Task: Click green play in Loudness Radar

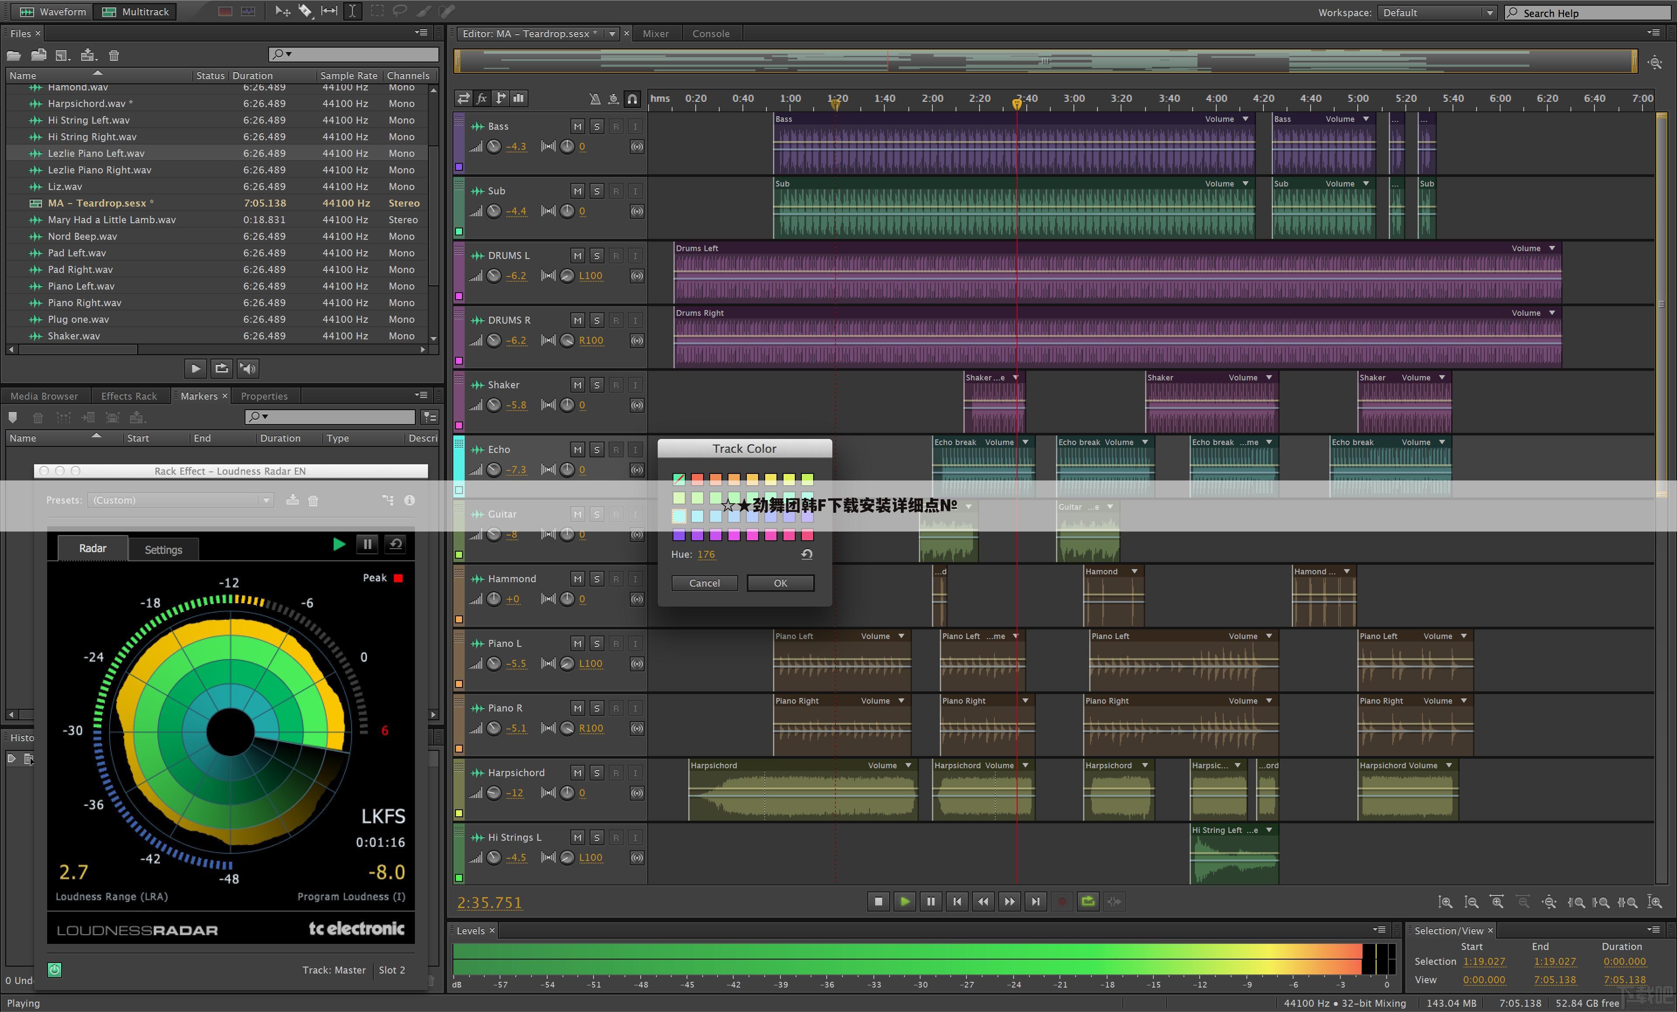Action: click(339, 545)
